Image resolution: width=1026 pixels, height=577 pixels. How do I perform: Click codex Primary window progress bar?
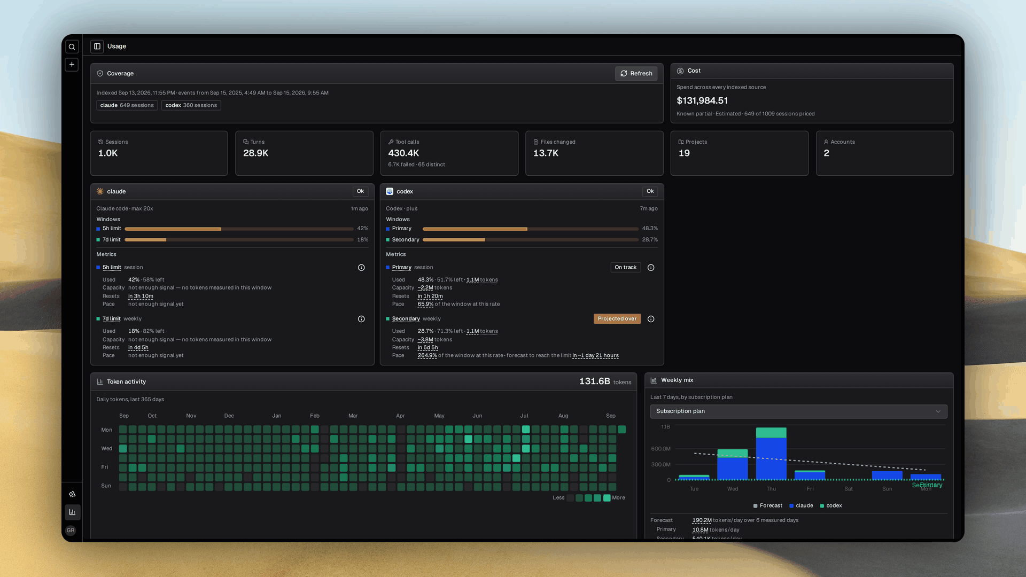click(x=531, y=229)
